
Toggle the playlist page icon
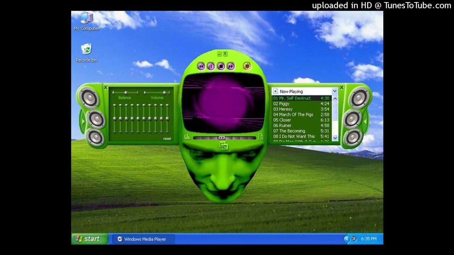click(x=261, y=137)
